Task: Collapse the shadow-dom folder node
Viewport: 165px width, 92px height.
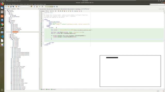Action: pyautogui.click(x=9, y=37)
